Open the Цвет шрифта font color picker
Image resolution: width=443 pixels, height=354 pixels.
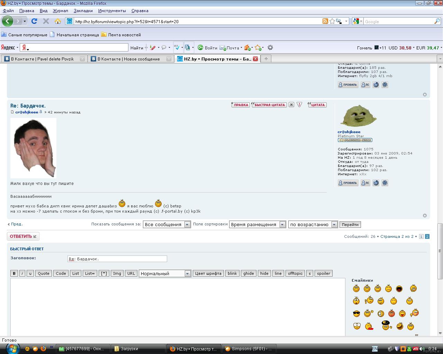tap(208, 273)
